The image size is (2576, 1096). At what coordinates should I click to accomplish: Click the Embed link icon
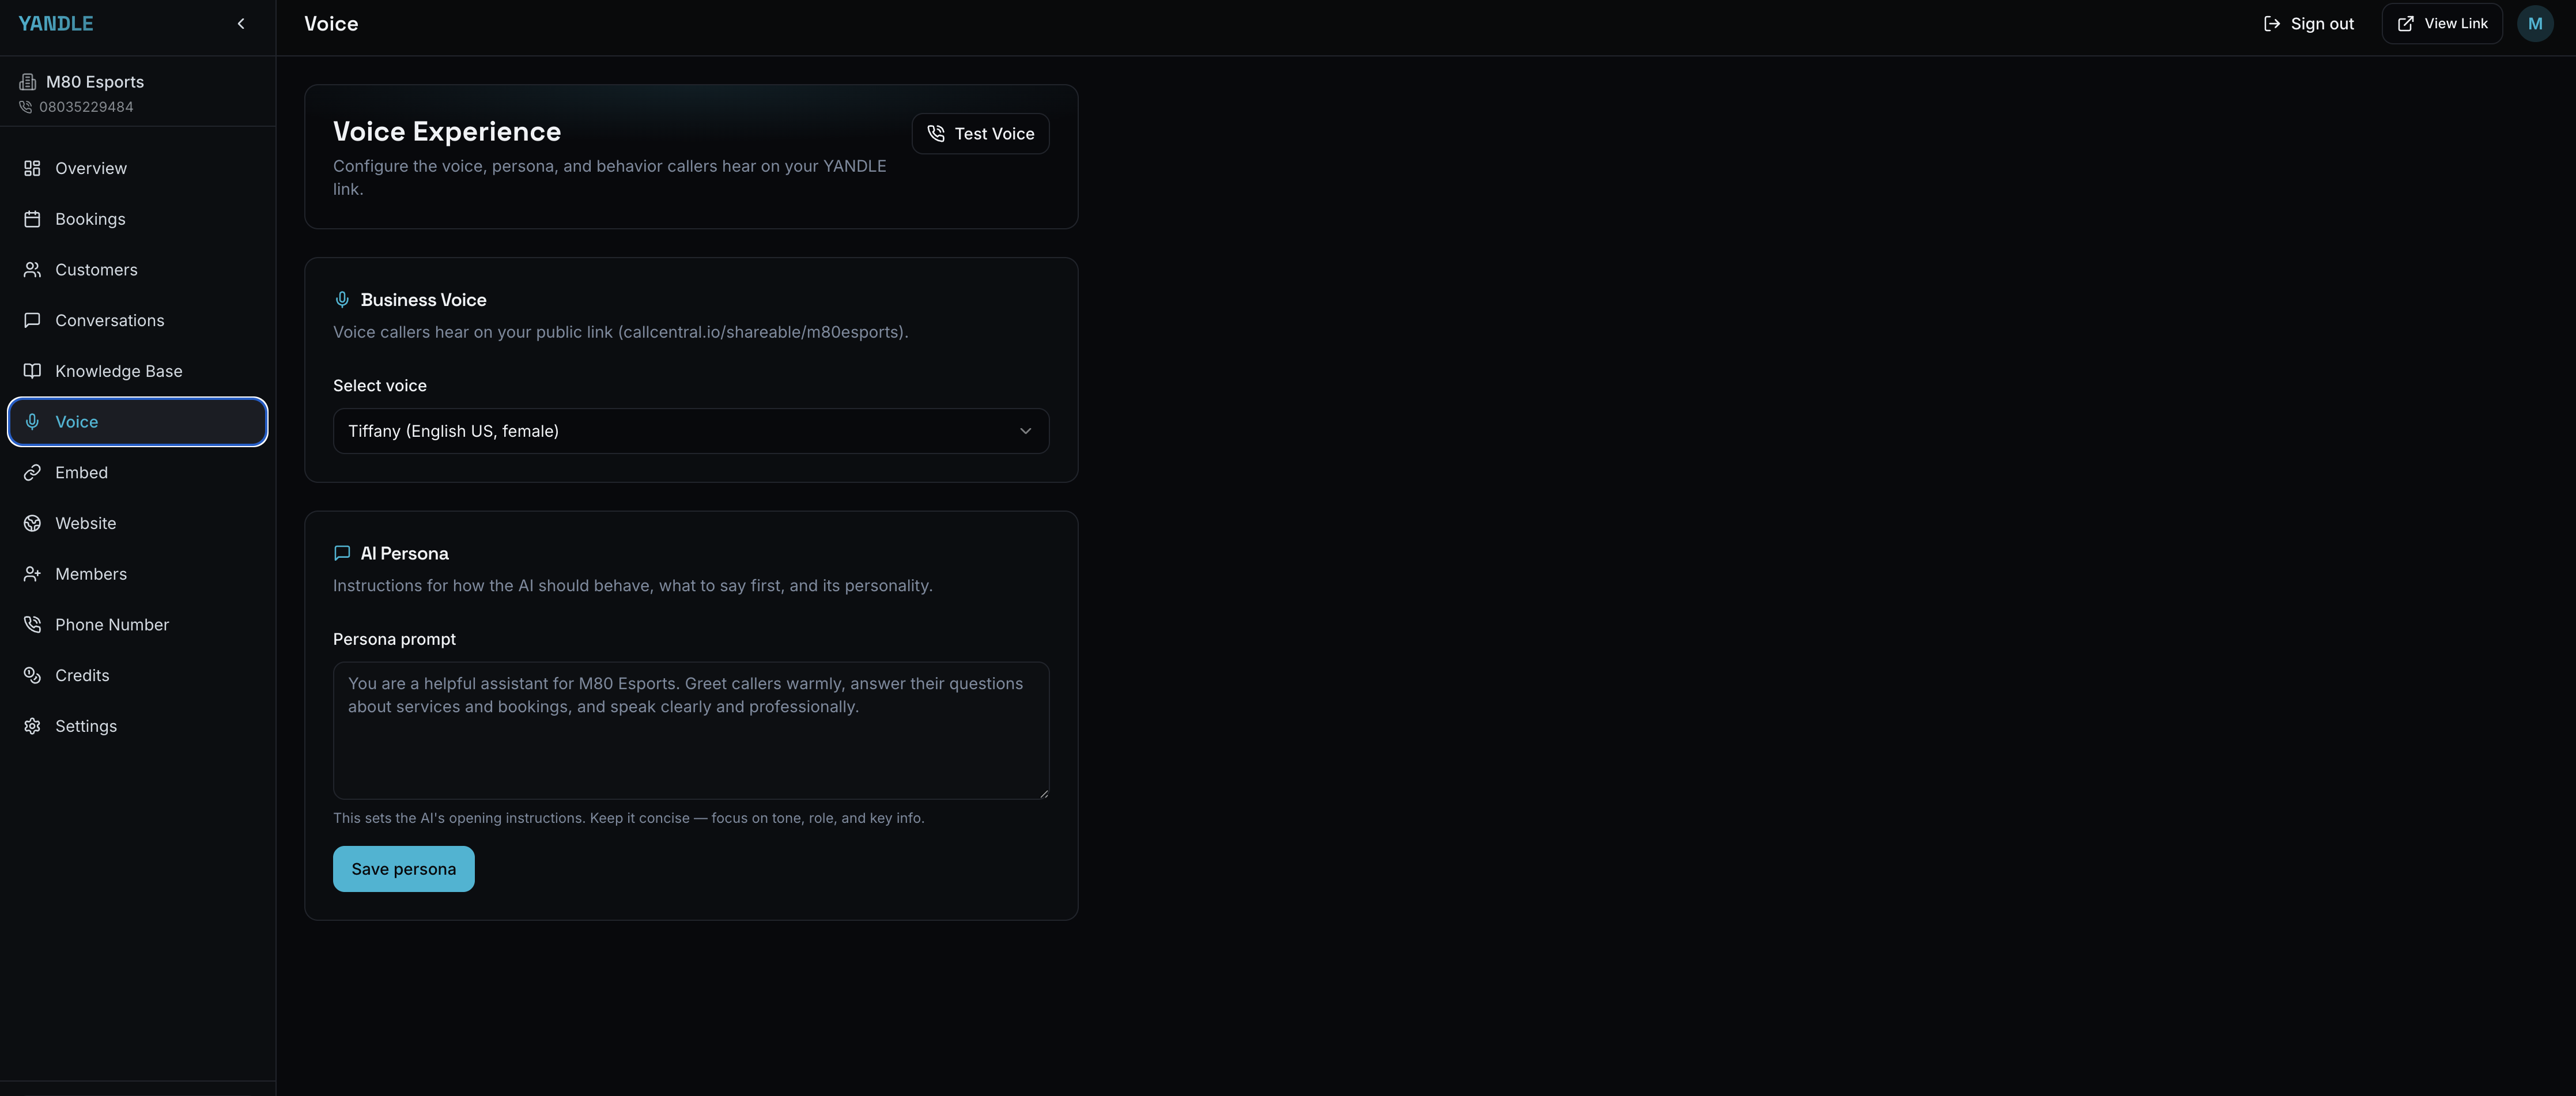point(32,472)
